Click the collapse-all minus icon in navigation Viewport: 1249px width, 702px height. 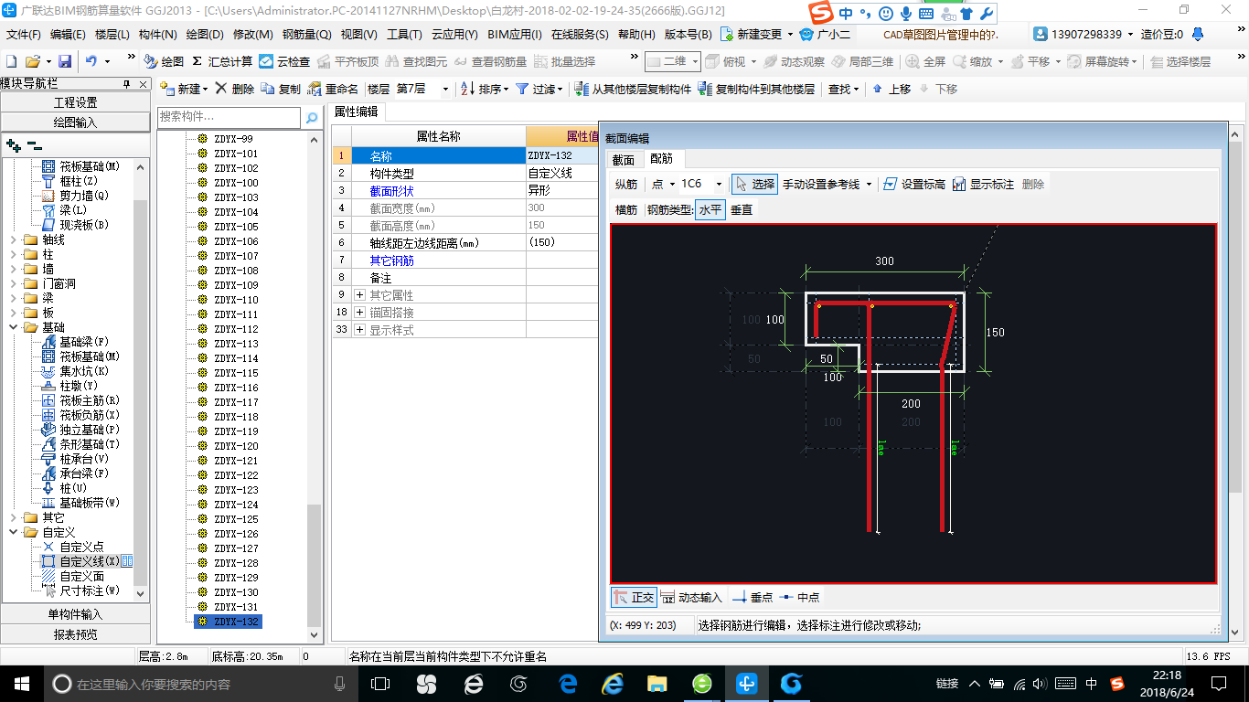[x=35, y=145]
